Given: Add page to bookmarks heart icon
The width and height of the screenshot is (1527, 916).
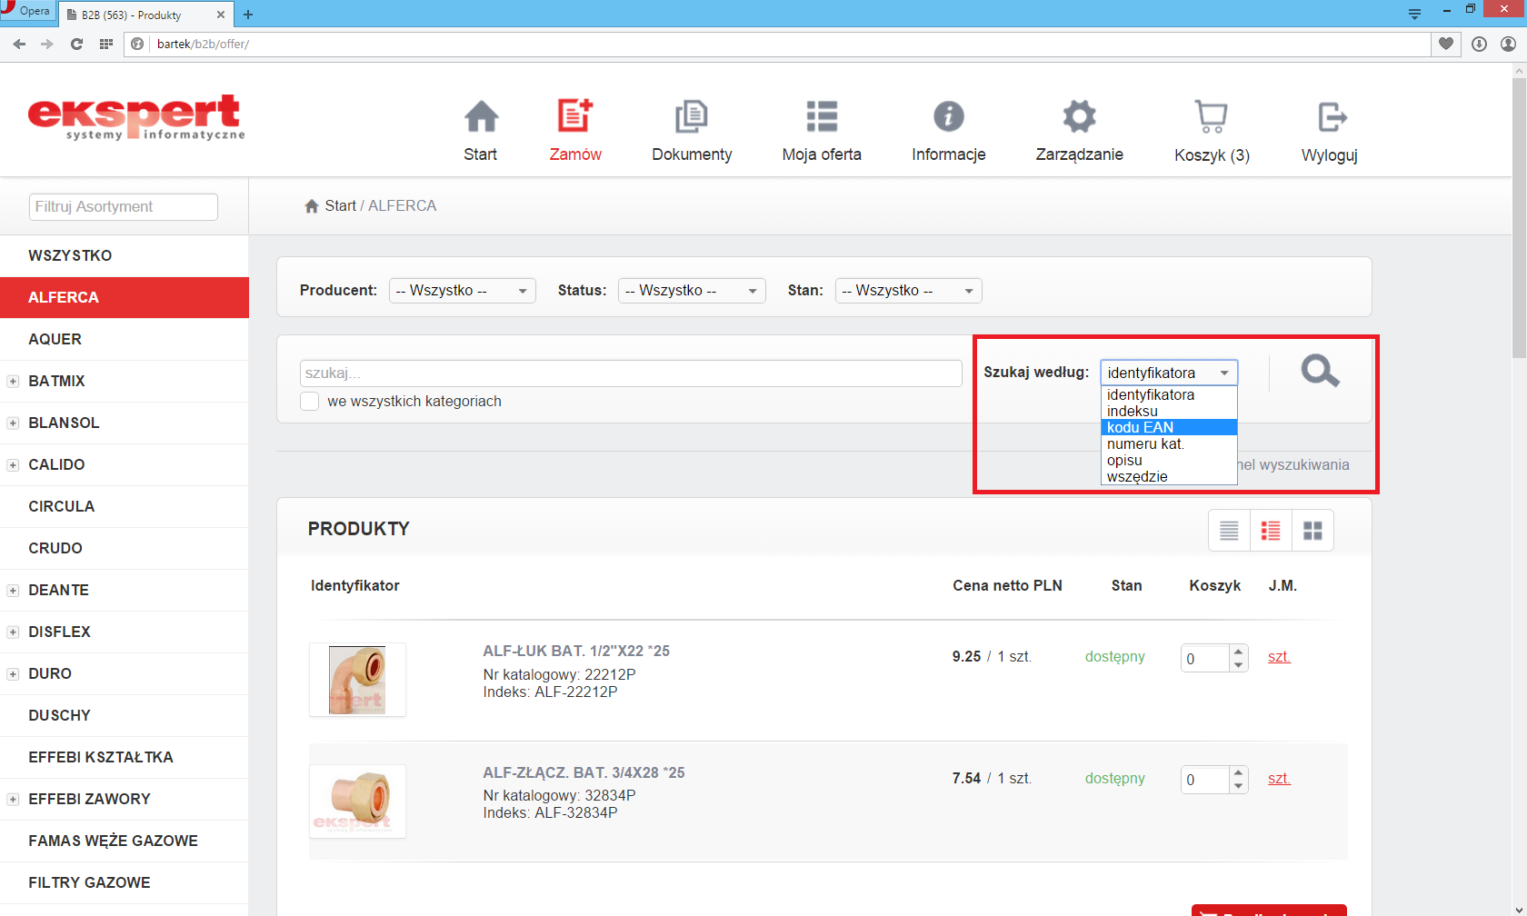Looking at the screenshot, I should point(1445,44).
